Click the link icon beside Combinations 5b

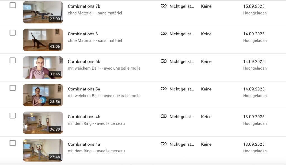[x=164, y=61]
